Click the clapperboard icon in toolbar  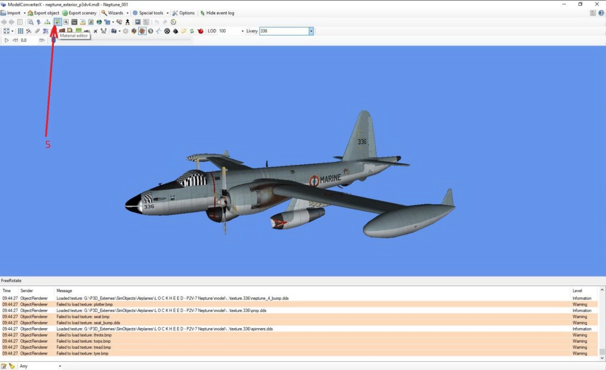pos(74,22)
